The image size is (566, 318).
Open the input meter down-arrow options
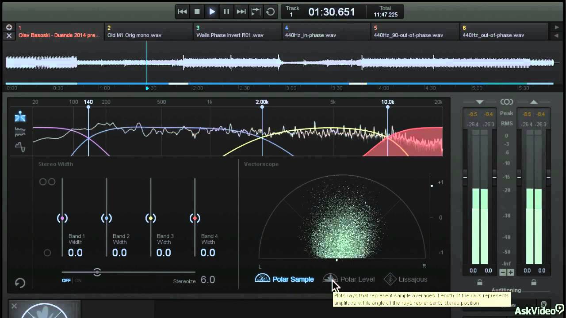480,102
